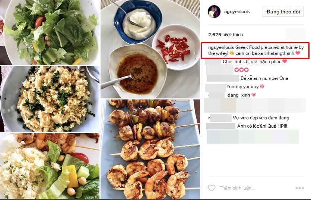
Task: Click the comment Chúc anh chị mãi hạnh phúc
Action: (x=252, y=62)
